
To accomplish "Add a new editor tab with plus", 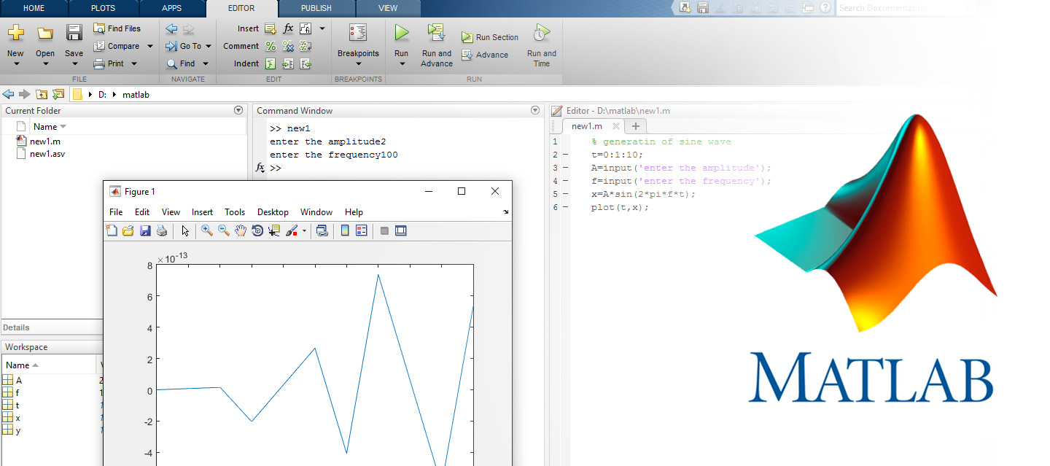I will (635, 126).
